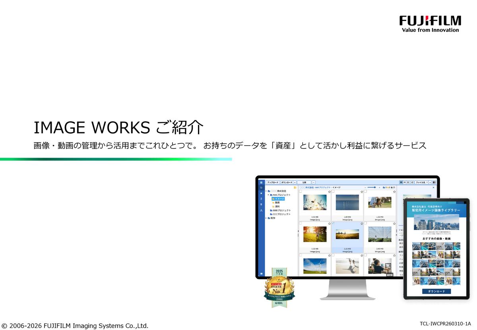This screenshot has width=477, height=330.
Task: Click the refresh icon in top toolbar
Action: 412,182
